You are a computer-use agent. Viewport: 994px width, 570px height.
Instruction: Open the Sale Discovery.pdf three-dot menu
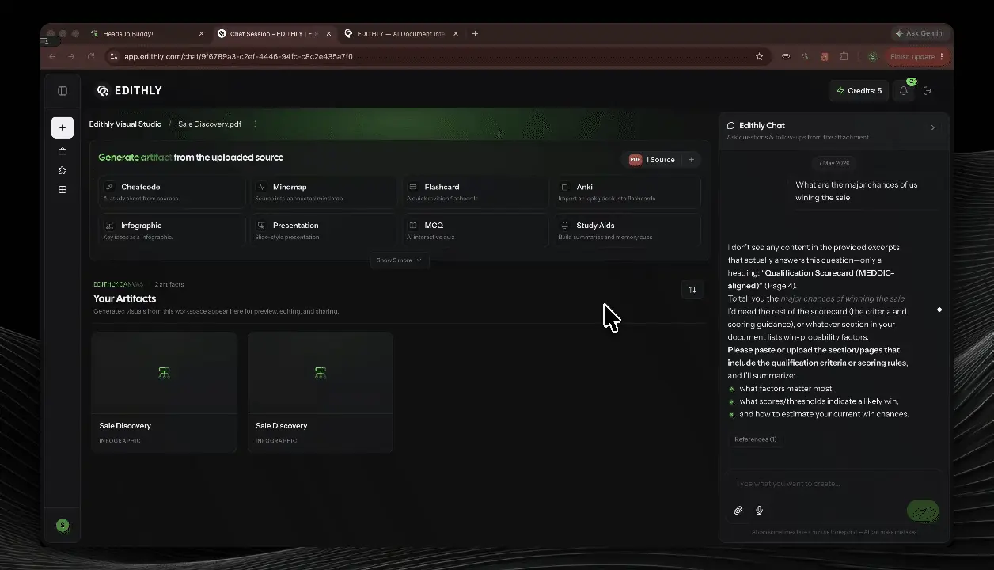coord(255,124)
